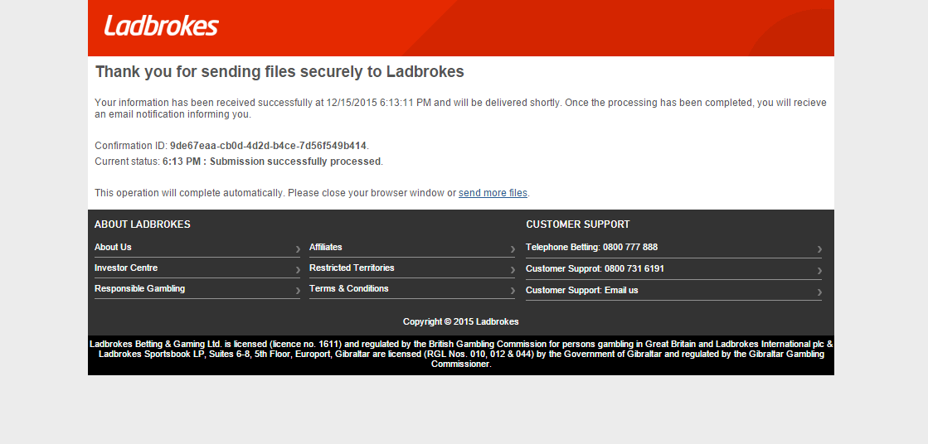Image resolution: width=928 pixels, height=444 pixels.
Task: Click the Thank you for sending files heading
Action: click(x=279, y=71)
